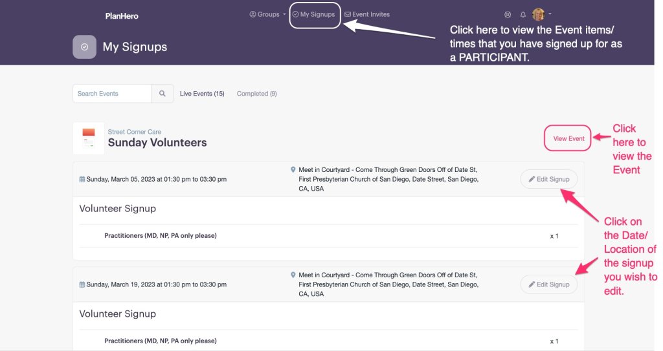Edit Signup for March 19, 2023
663x351 pixels.
[x=548, y=284]
